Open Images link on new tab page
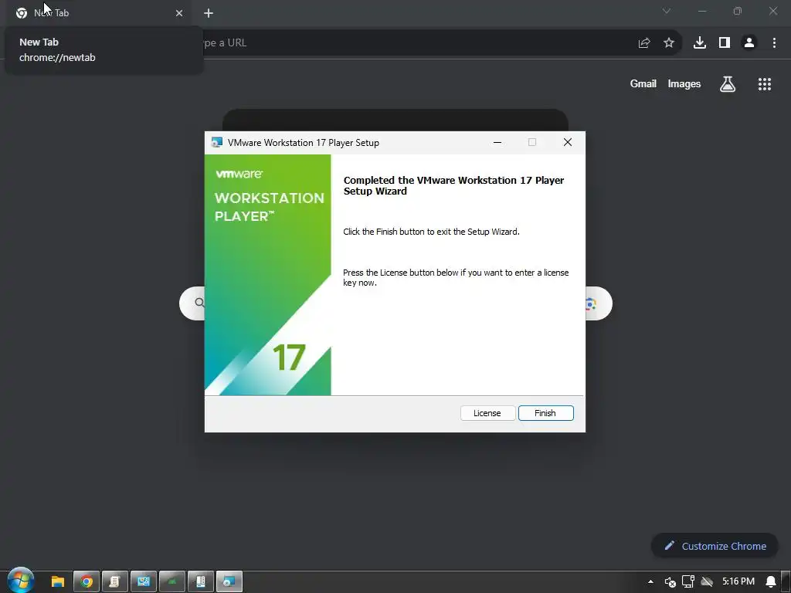Image resolution: width=791 pixels, height=593 pixels. pos(684,83)
